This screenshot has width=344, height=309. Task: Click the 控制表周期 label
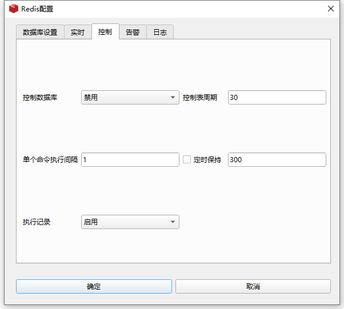(x=200, y=97)
